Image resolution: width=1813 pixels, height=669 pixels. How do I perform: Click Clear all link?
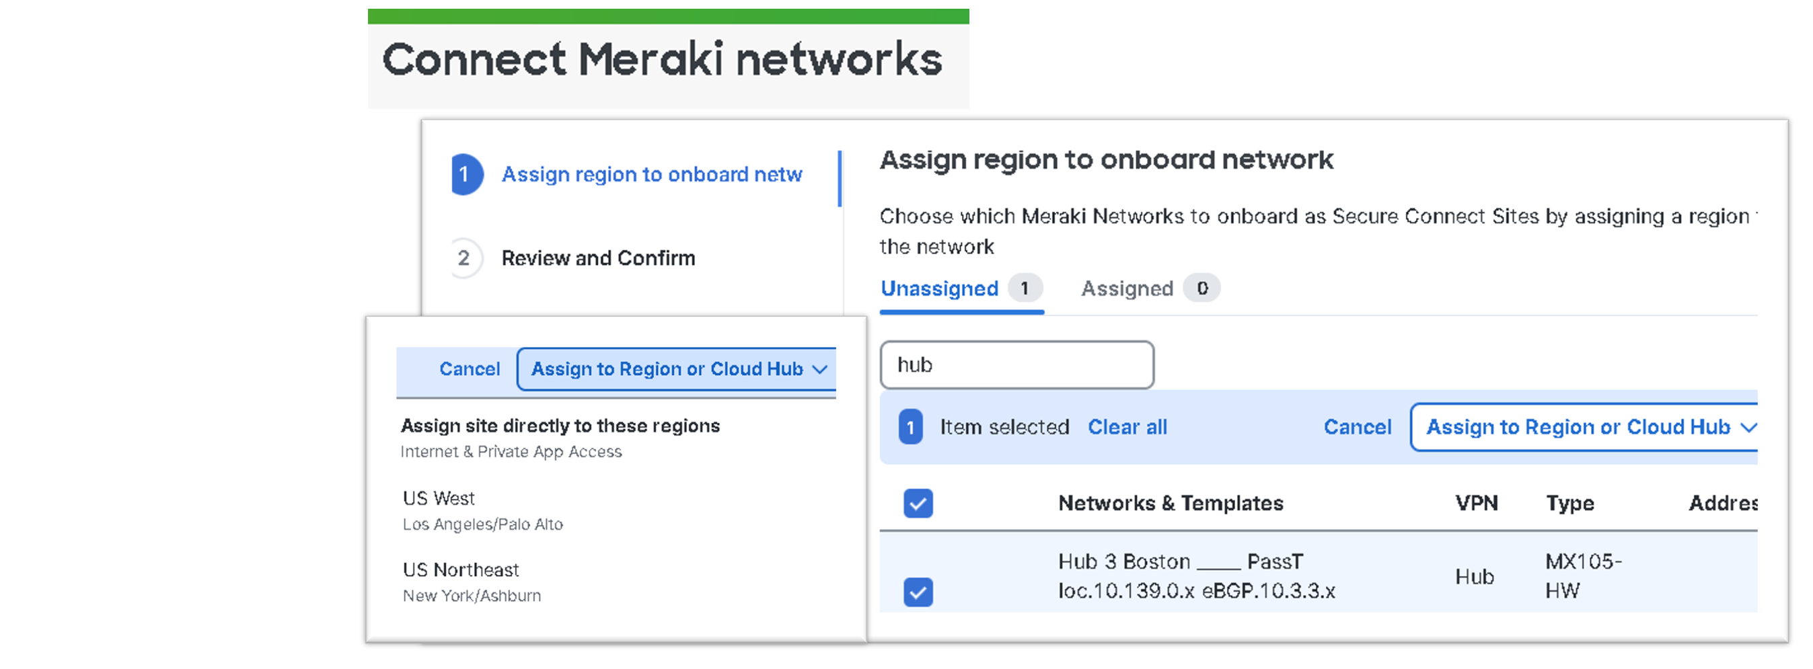pyautogui.click(x=1127, y=427)
